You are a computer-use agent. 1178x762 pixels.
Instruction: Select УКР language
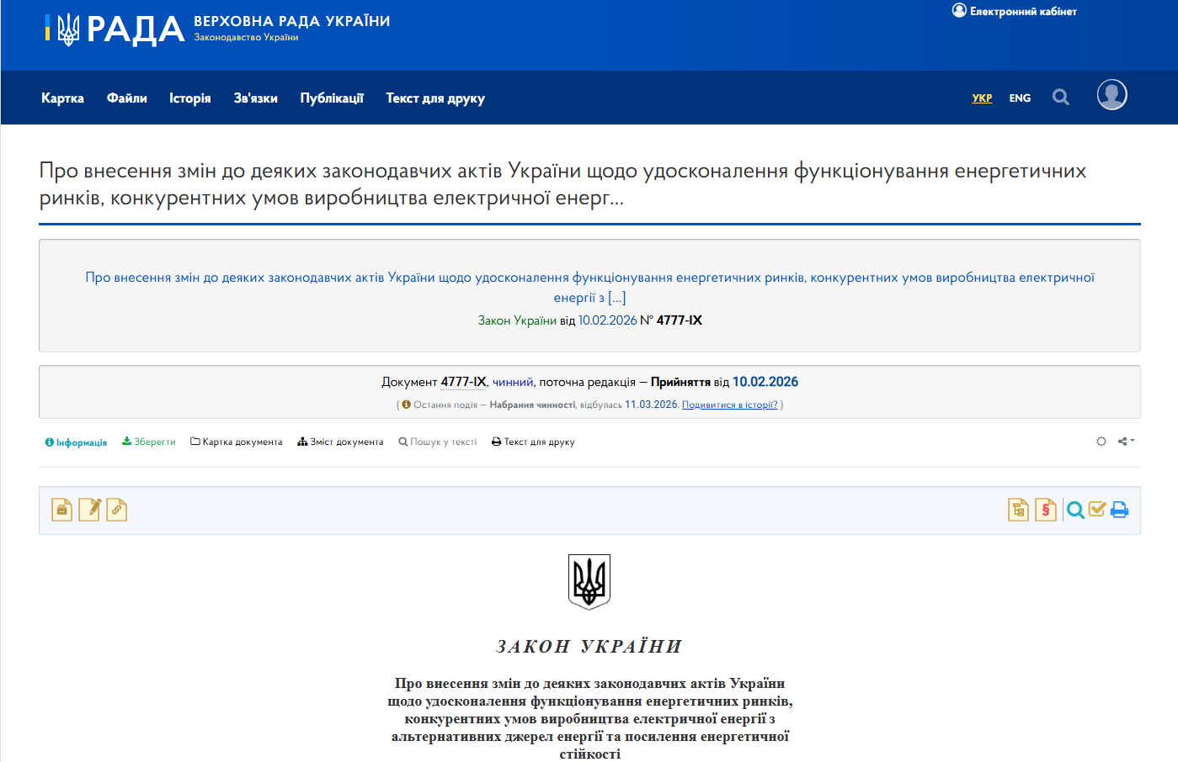coord(982,98)
